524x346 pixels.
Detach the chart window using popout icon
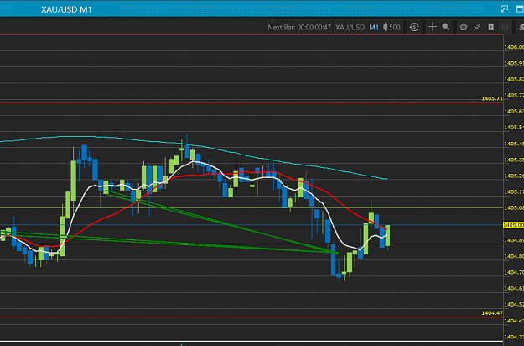click(x=505, y=8)
